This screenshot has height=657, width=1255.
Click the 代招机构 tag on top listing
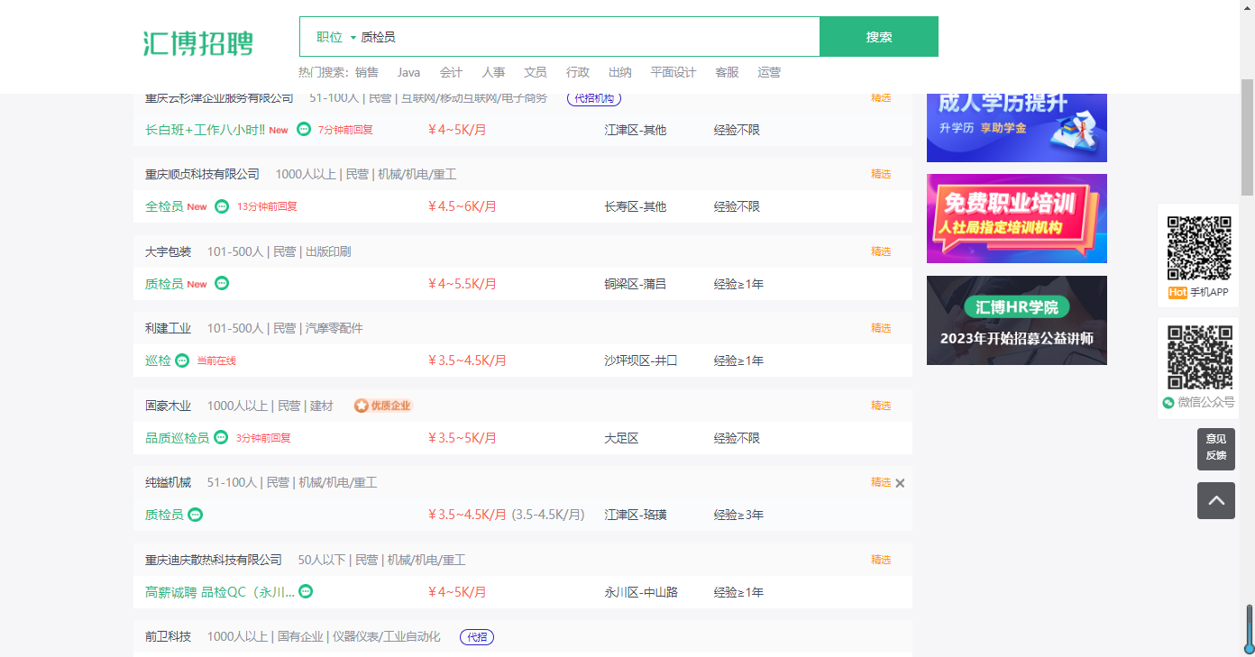594,98
